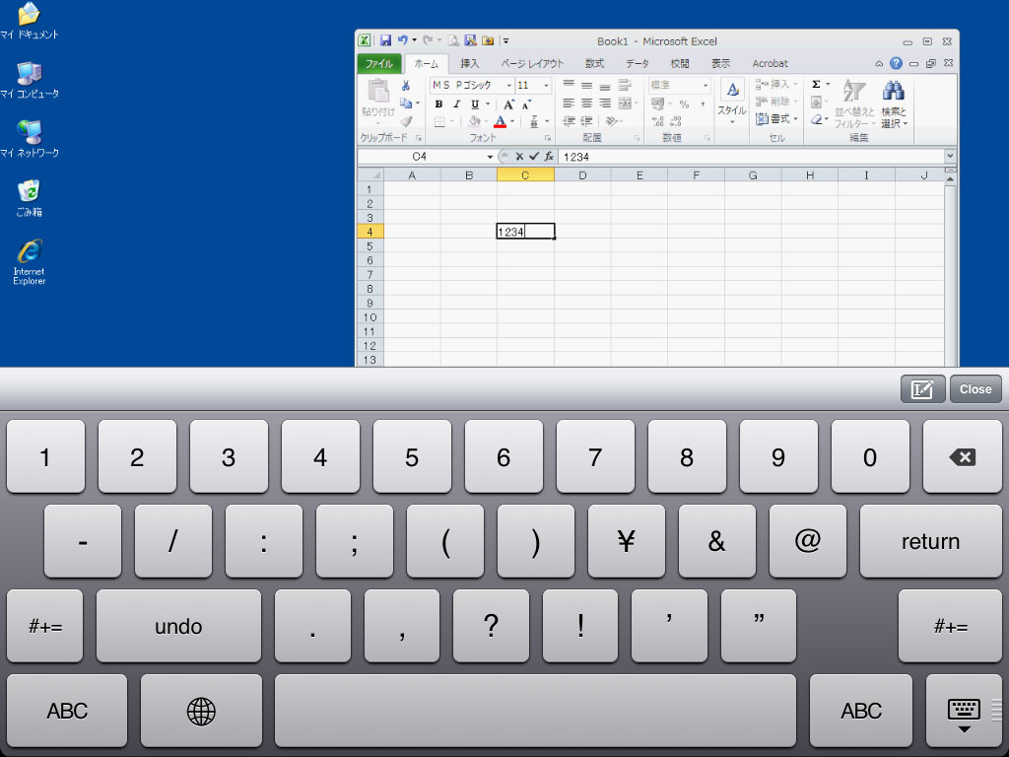Viewport: 1009px width, 757px height.
Task: Click the Clear eraser icon
Action: [x=816, y=119]
